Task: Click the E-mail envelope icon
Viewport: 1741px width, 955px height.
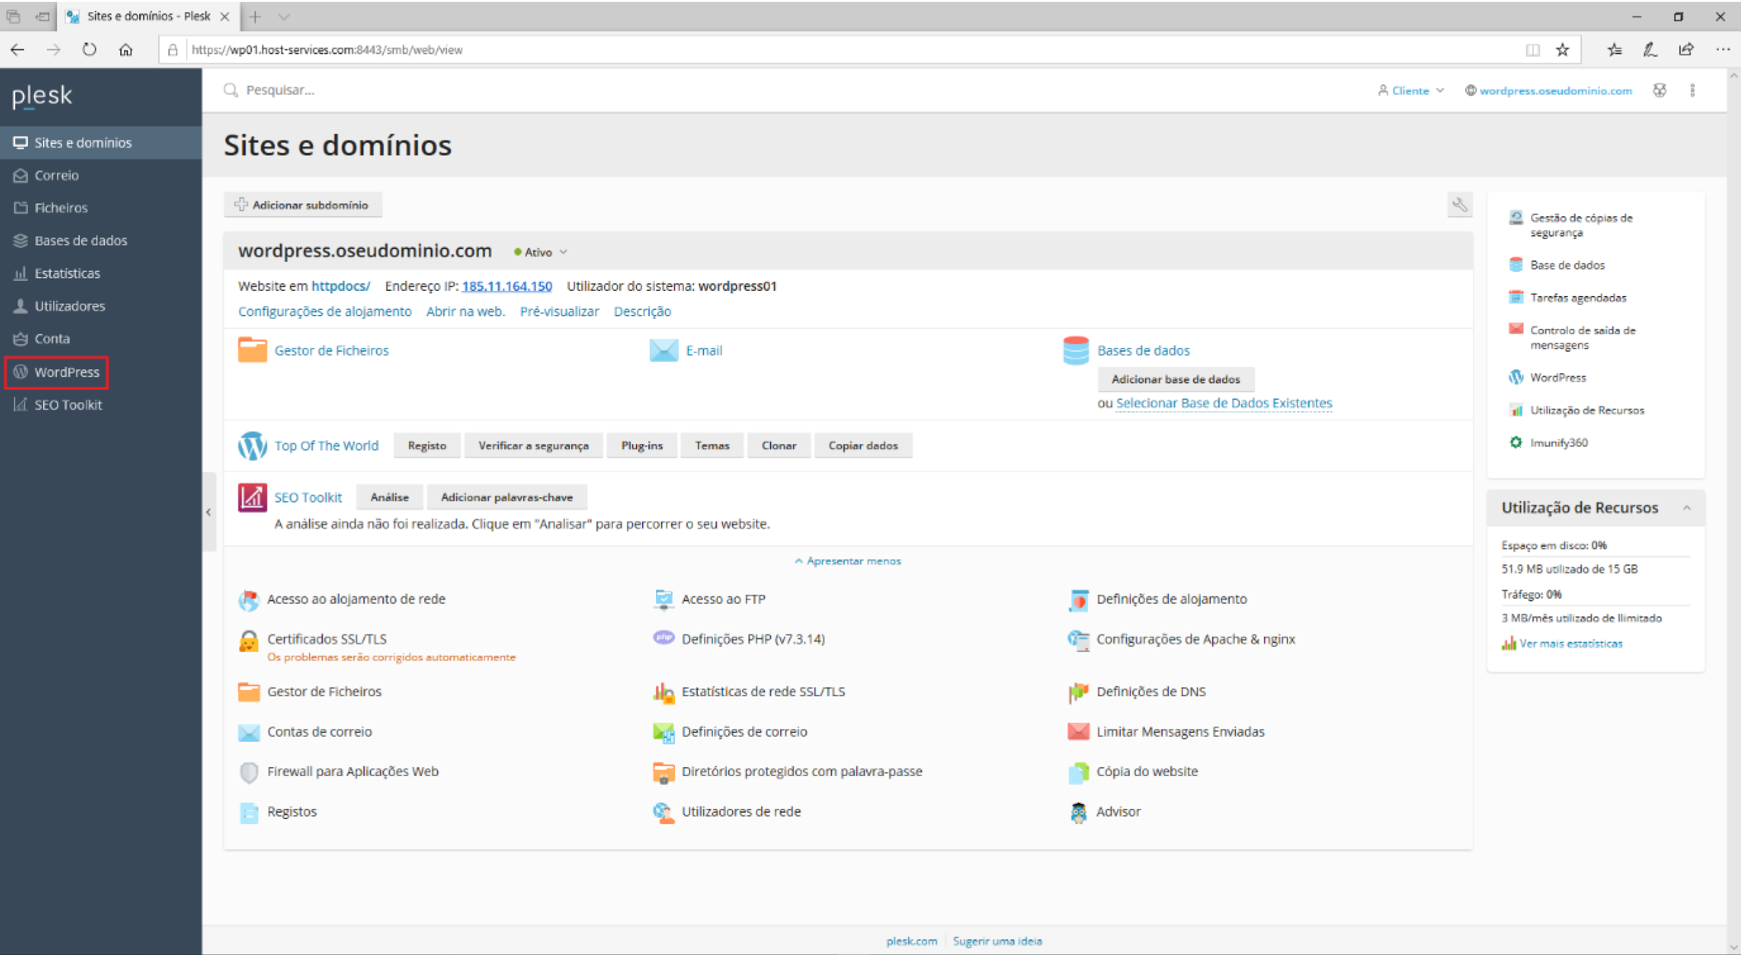Action: tap(663, 350)
